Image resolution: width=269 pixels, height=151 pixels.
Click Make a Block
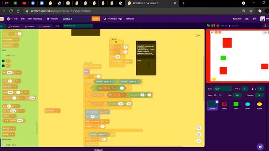11,145
